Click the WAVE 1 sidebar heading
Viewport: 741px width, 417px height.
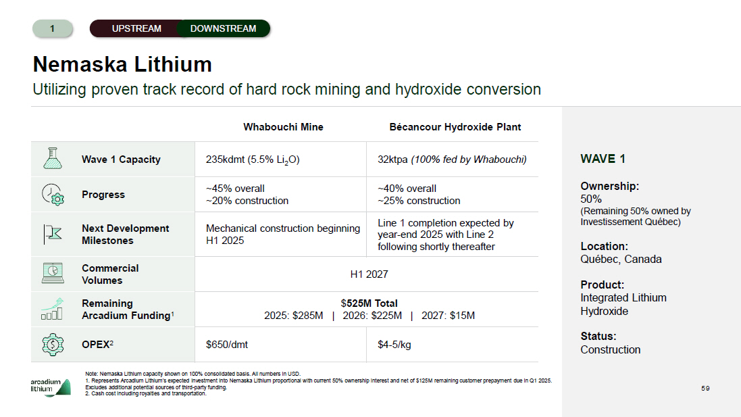pyautogui.click(x=603, y=159)
